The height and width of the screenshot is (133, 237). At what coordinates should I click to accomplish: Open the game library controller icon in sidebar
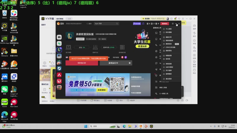coord(59,37)
